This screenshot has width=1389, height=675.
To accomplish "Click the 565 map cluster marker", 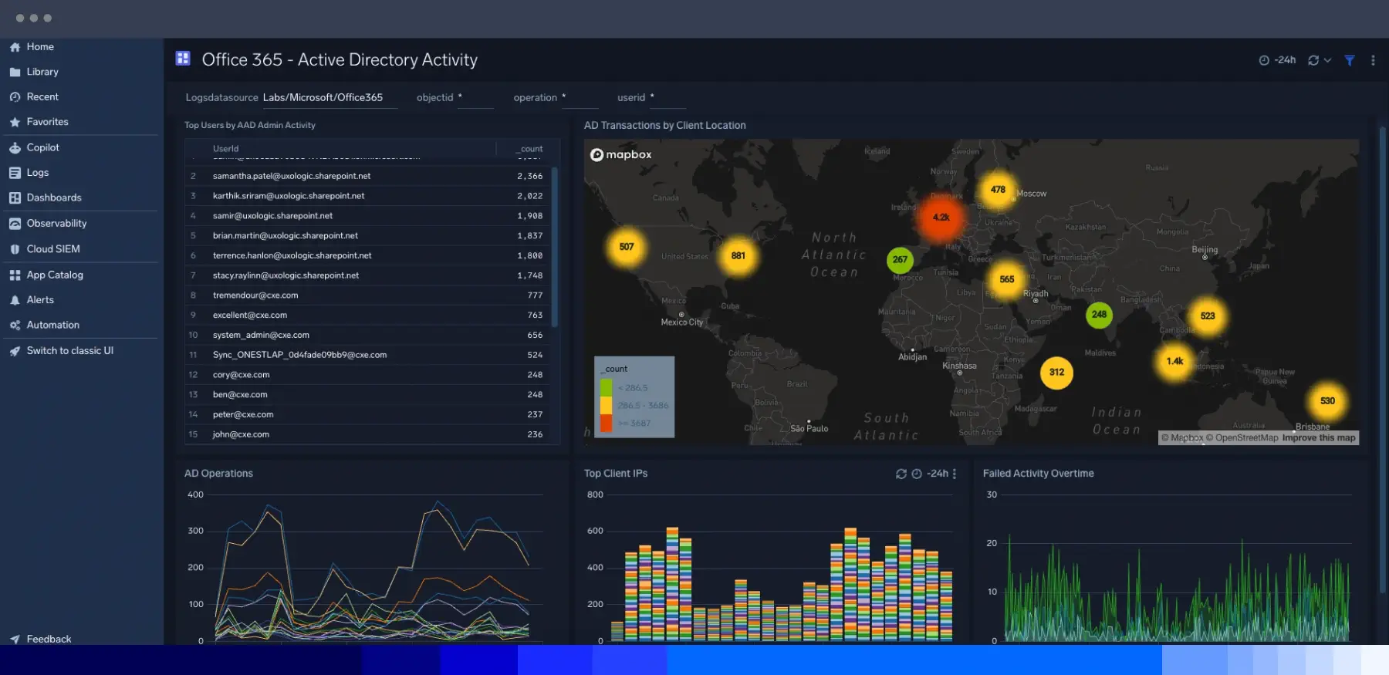I will click(x=1007, y=279).
